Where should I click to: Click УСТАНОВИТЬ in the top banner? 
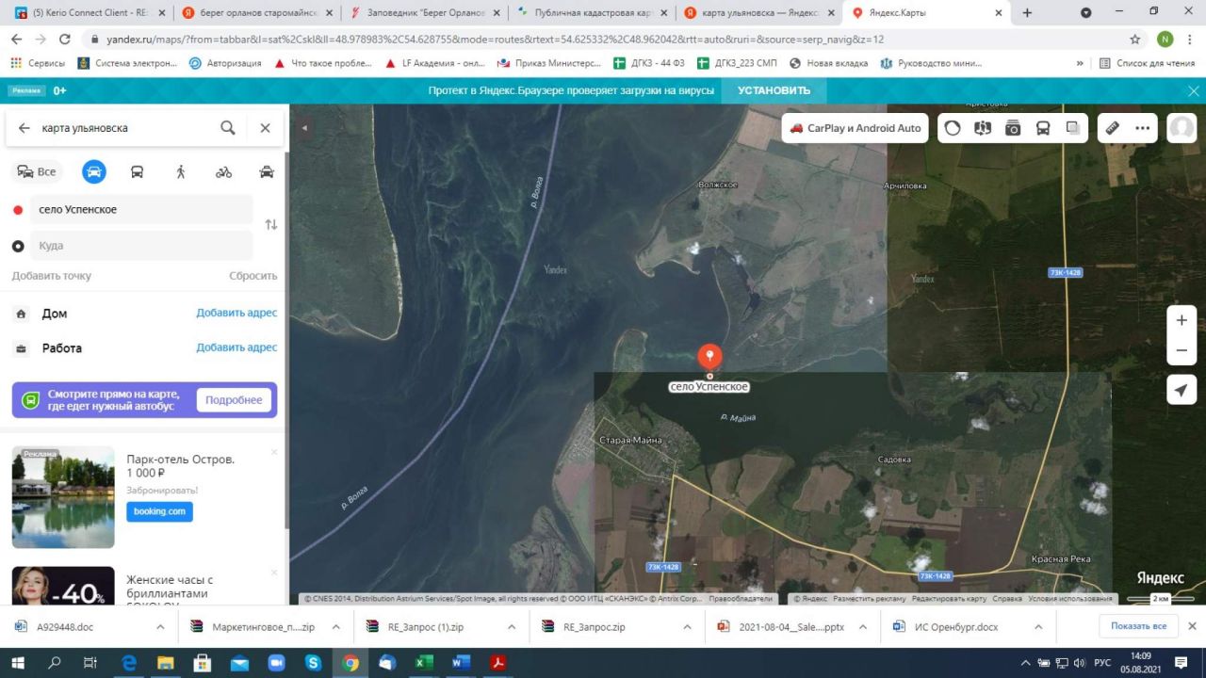coord(774,90)
